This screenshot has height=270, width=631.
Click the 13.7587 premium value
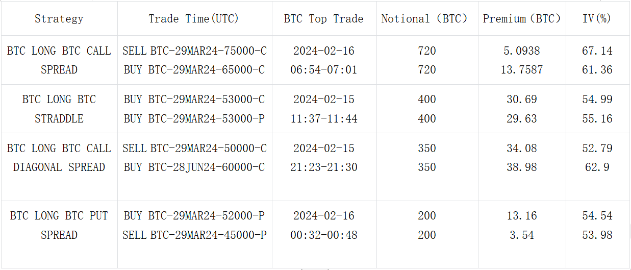[x=522, y=70]
